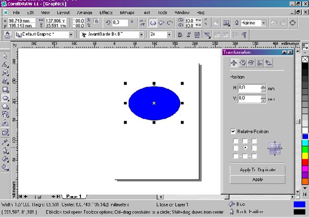Select the Basic Shapes tool
The width and height of the screenshot is (309, 218).
click(x=5, y=115)
